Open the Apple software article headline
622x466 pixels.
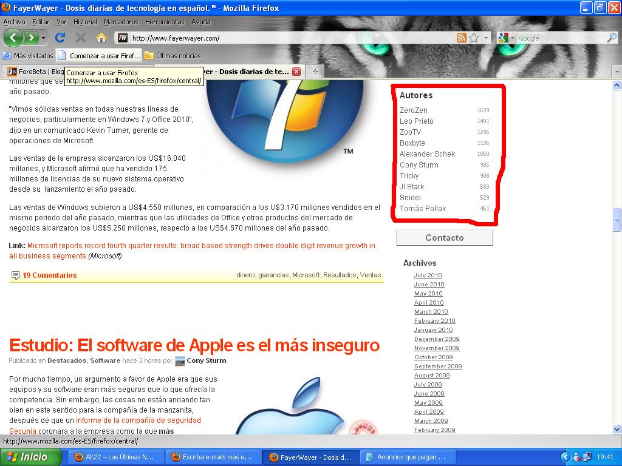pyautogui.click(x=194, y=345)
